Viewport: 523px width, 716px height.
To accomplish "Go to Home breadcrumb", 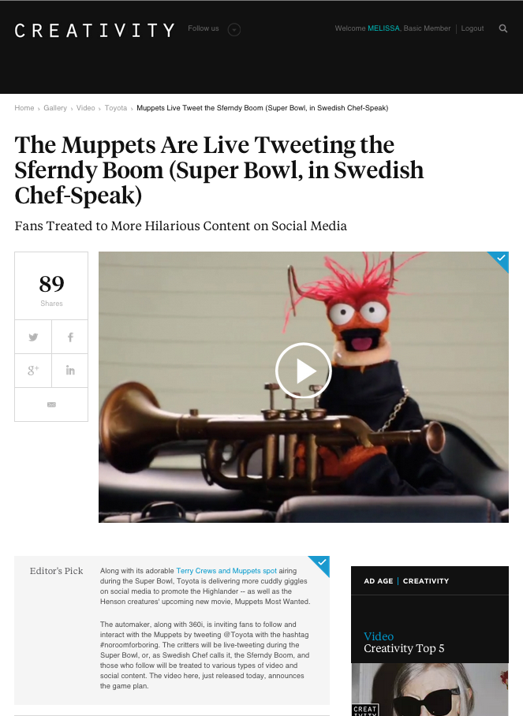I will point(24,108).
